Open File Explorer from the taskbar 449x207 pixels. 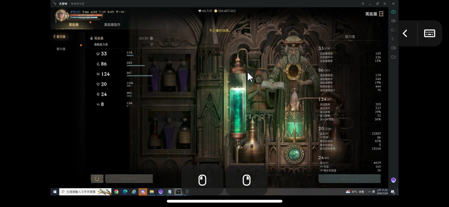click(x=152, y=192)
